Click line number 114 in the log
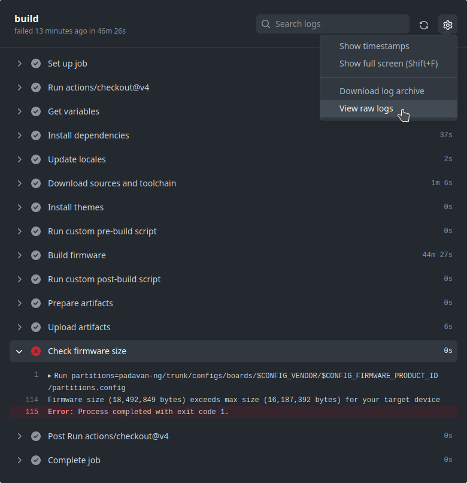467x483 pixels. click(32, 400)
